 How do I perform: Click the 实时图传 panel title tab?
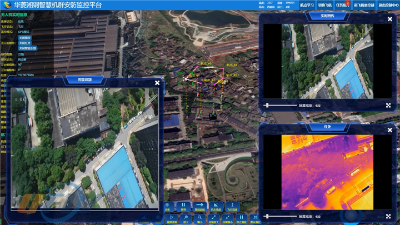[x=327, y=16]
